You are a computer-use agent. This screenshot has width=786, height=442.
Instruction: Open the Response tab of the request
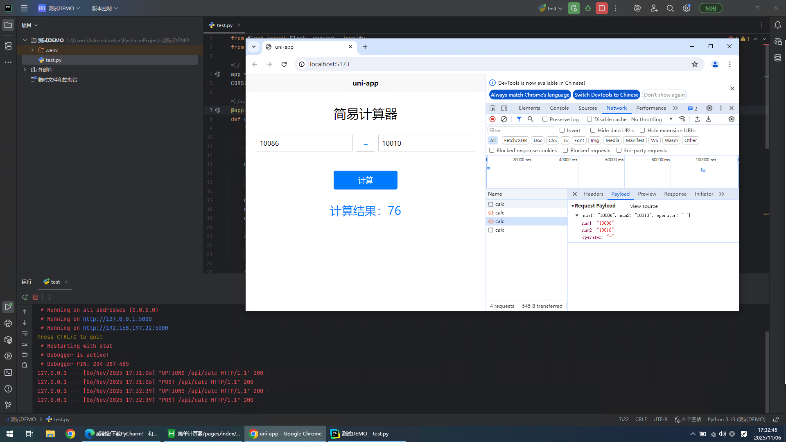point(675,194)
